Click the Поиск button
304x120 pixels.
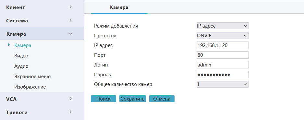tap(103, 99)
